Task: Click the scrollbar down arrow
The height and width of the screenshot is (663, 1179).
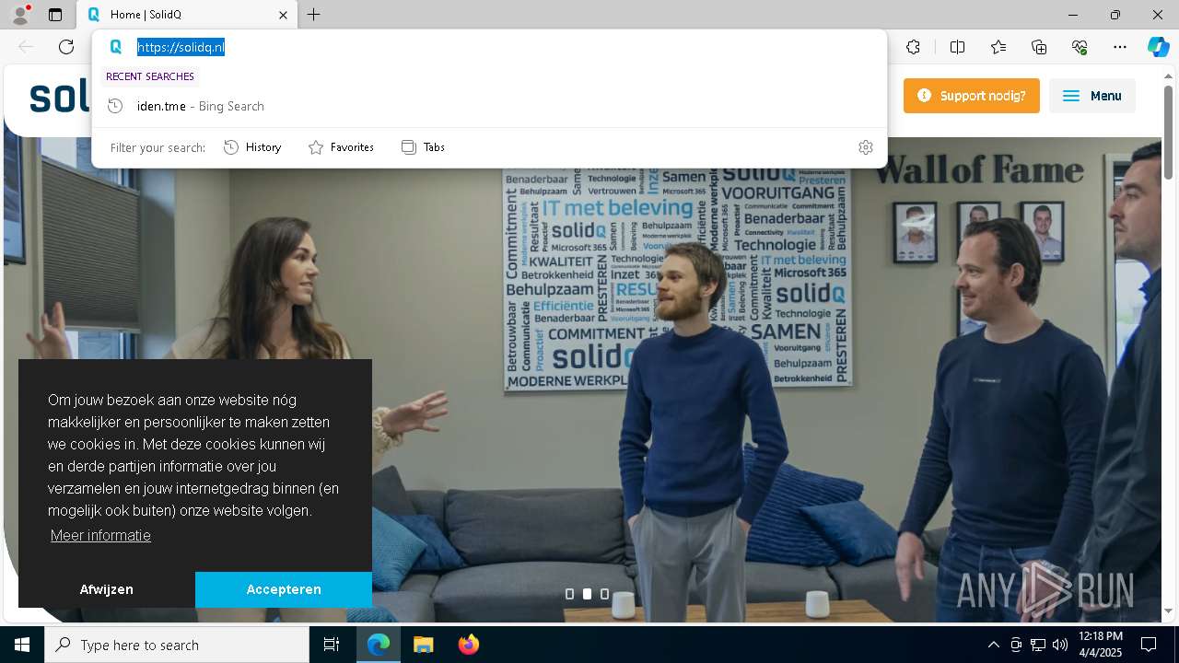Action: point(1168,611)
